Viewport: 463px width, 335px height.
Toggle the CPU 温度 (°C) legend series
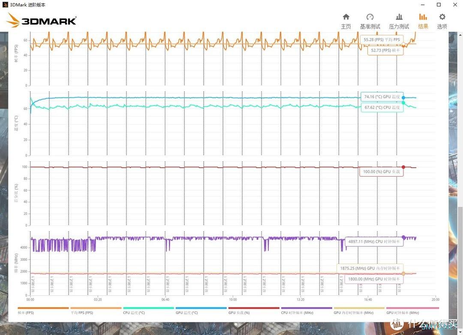[148, 311]
